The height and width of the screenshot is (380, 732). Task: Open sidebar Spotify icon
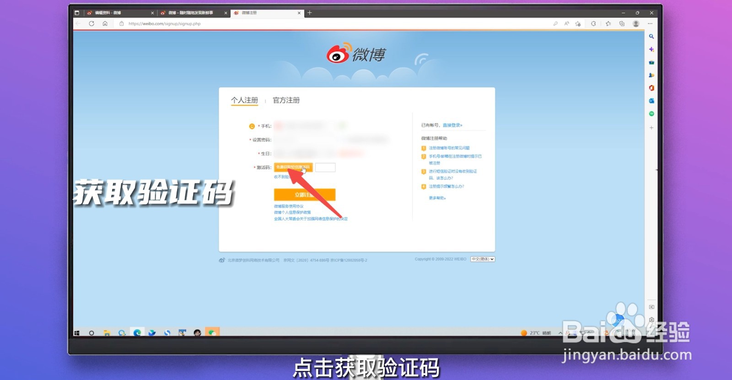point(651,113)
